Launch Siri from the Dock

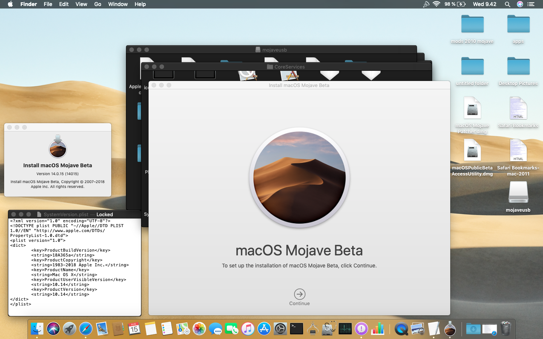(53, 328)
